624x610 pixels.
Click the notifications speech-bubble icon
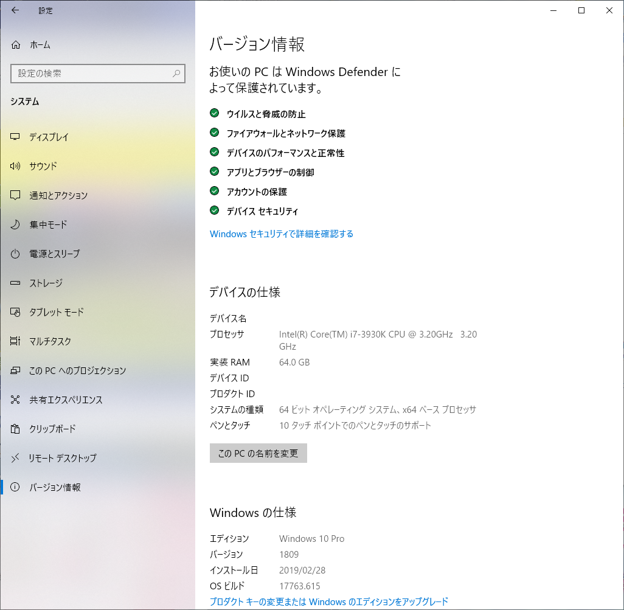tap(15, 195)
